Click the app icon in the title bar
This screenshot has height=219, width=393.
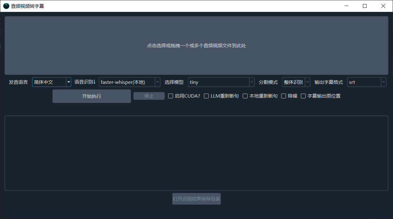point(6,6)
